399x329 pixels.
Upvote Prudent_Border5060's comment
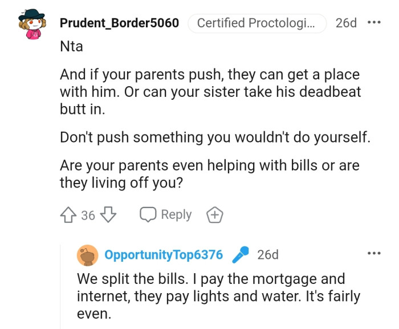pos(68,215)
